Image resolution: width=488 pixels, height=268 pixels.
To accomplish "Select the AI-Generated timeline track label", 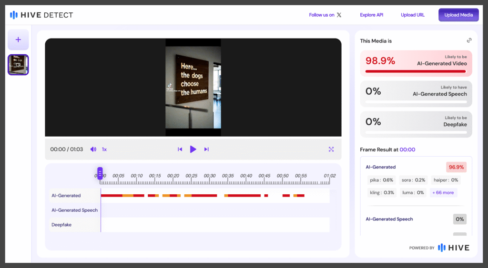I will click(66, 196).
